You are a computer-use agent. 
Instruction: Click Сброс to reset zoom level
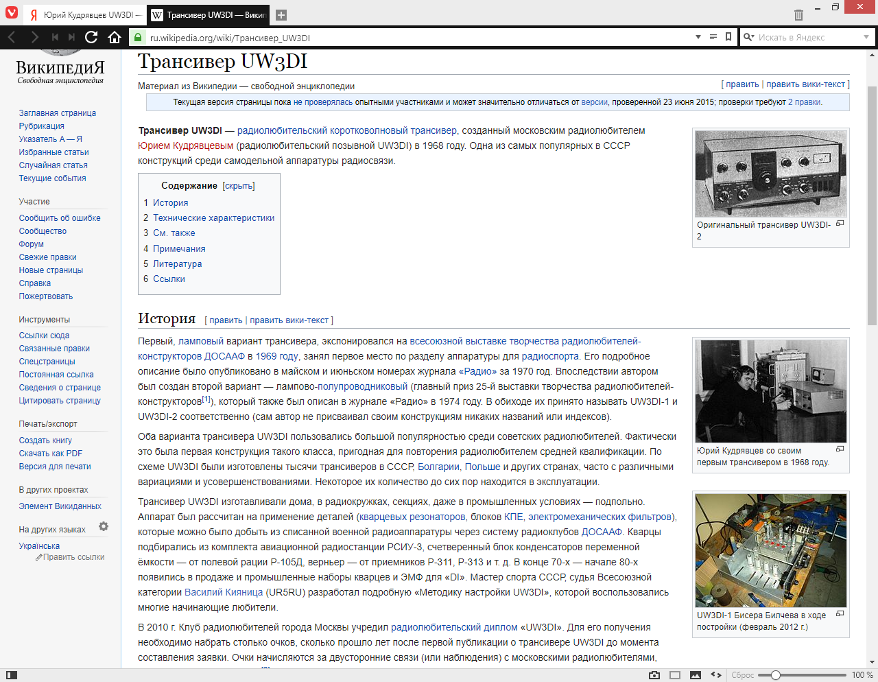coord(742,675)
